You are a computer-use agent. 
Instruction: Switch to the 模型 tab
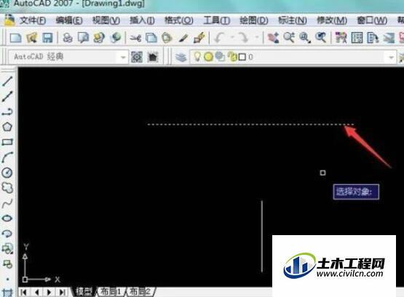pos(84,292)
